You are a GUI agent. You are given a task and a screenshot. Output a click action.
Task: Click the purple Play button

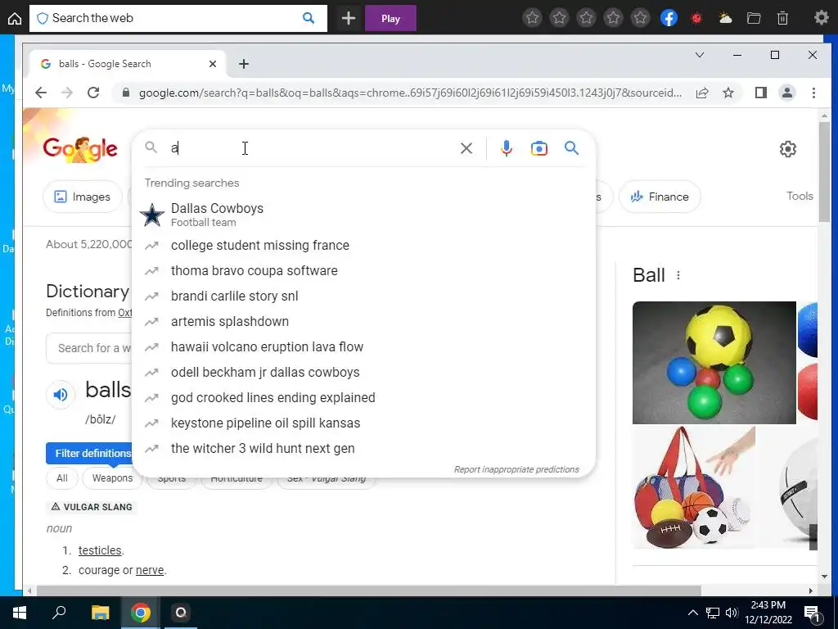(390, 18)
